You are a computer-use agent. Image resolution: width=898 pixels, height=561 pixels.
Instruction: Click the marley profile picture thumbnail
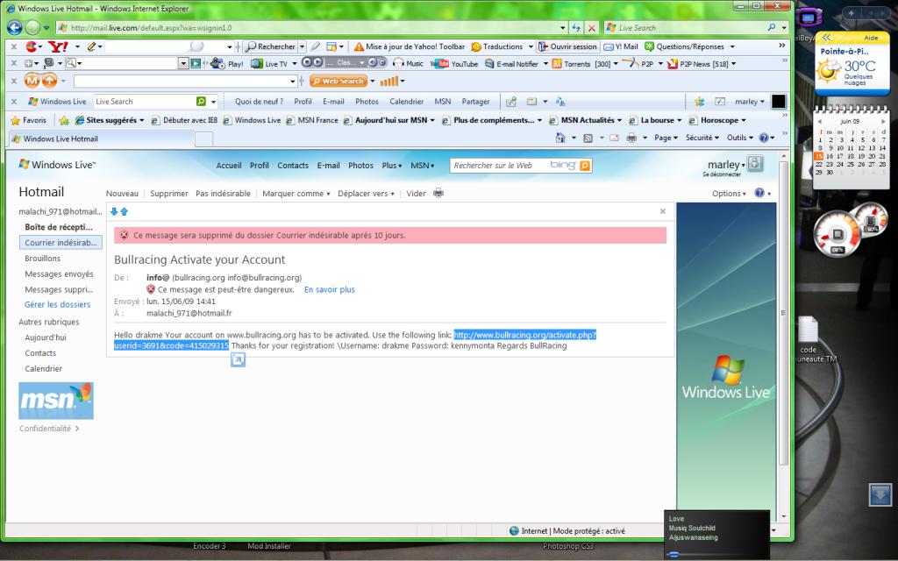[x=755, y=164]
